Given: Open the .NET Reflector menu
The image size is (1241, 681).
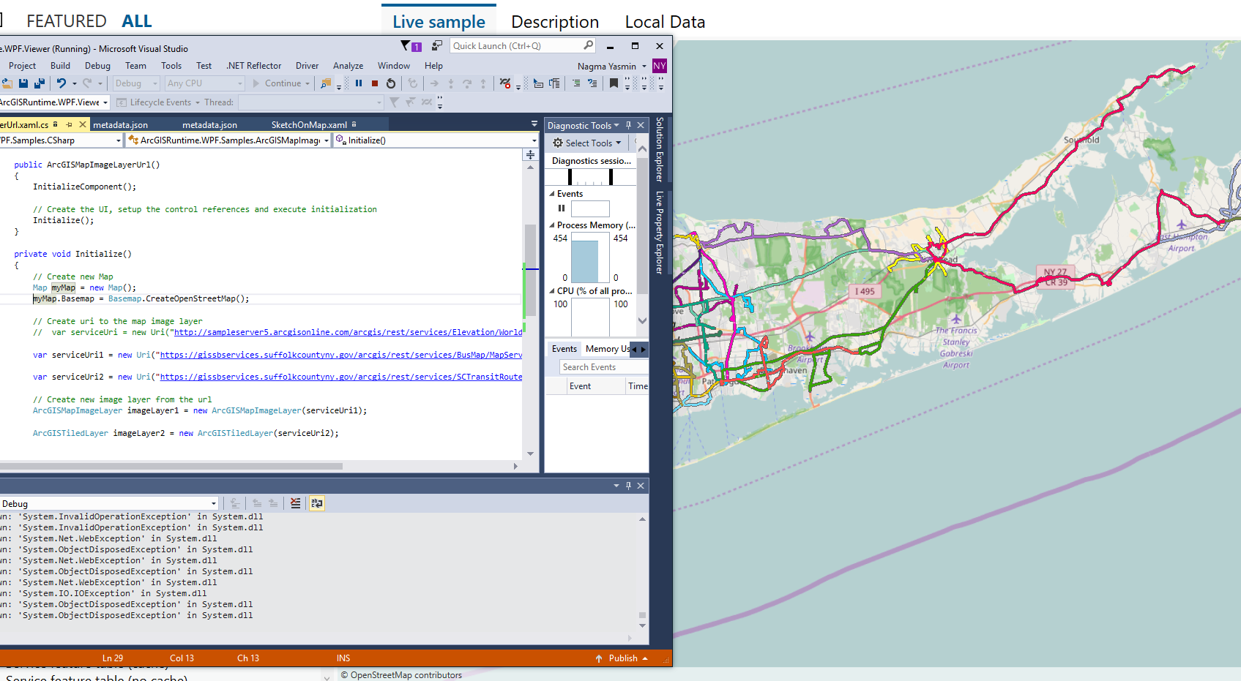Looking at the screenshot, I should [x=253, y=66].
